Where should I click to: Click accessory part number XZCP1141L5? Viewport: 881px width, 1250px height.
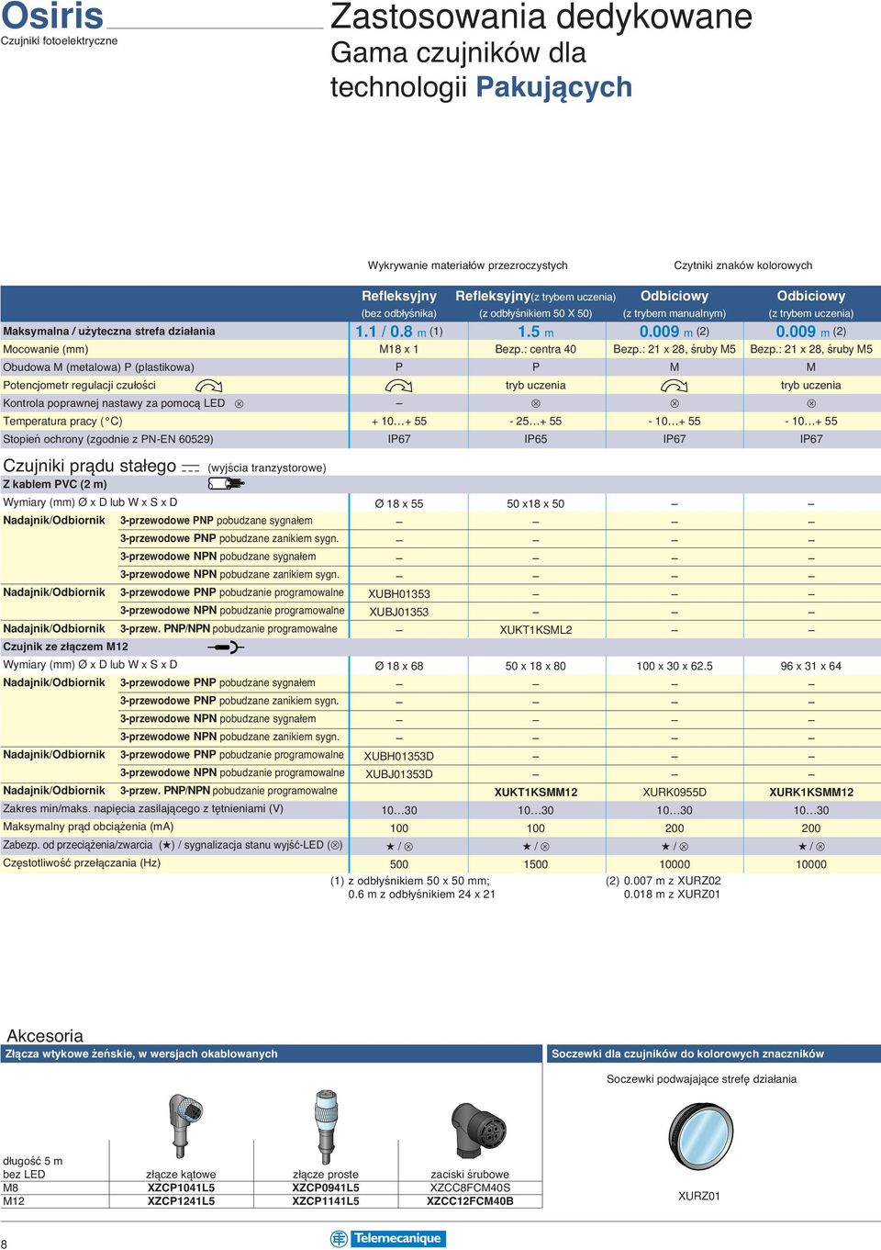click(x=326, y=1201)
